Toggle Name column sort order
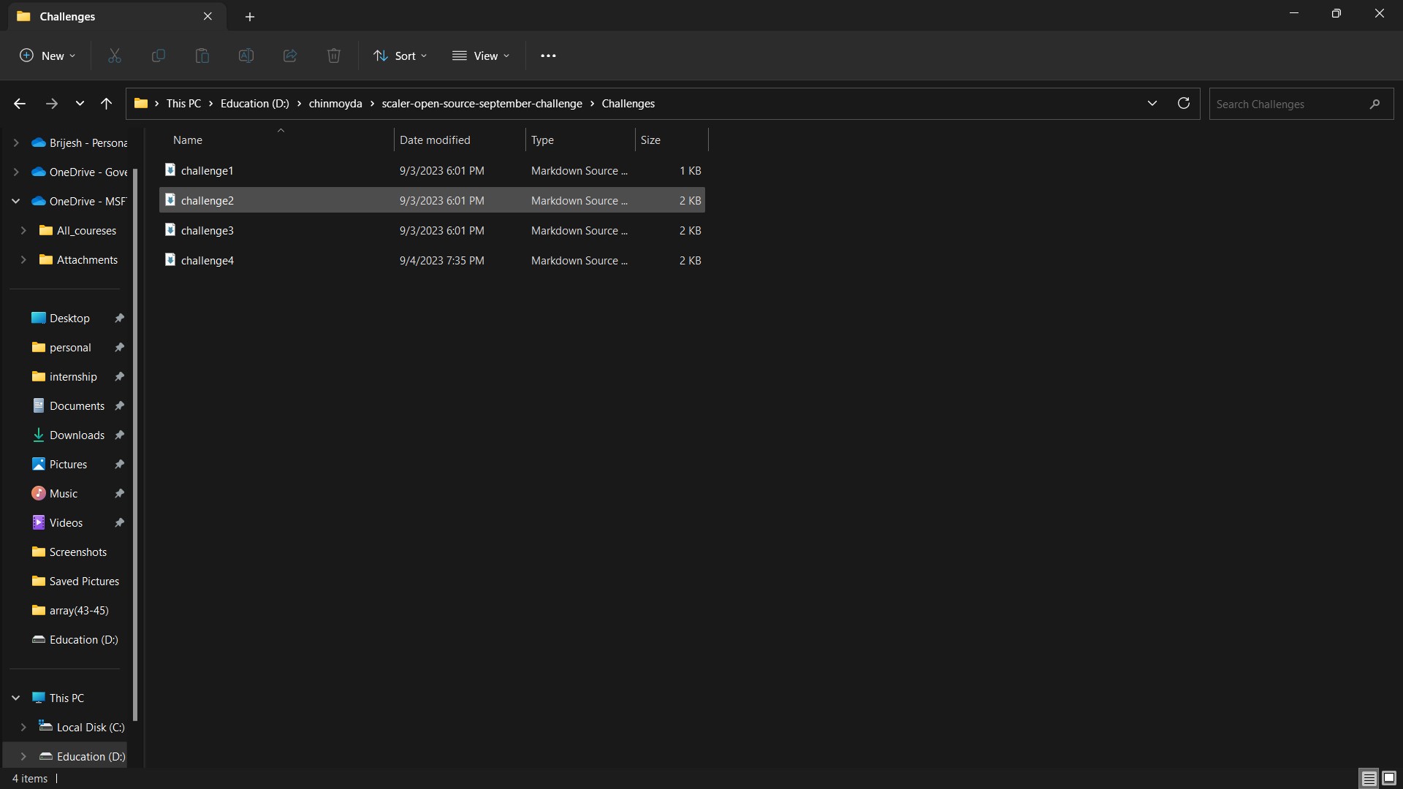1403x789 pixels. click(187, 140)
